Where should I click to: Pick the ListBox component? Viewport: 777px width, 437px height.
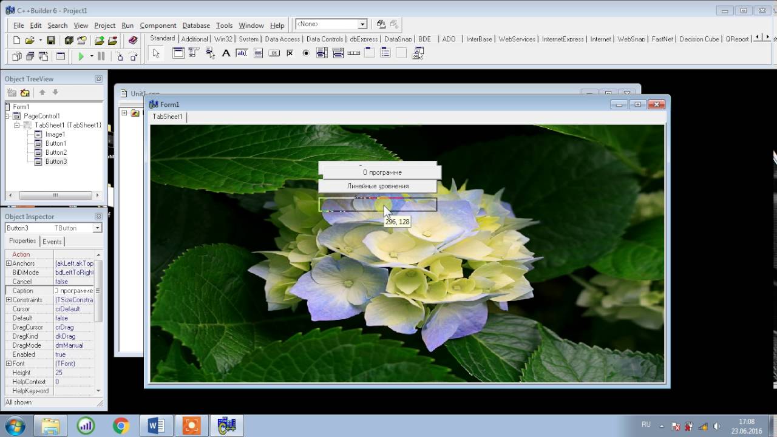[322, 53]
